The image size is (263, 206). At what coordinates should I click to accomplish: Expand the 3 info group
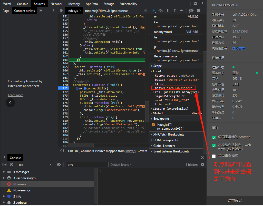coord(4,196)
